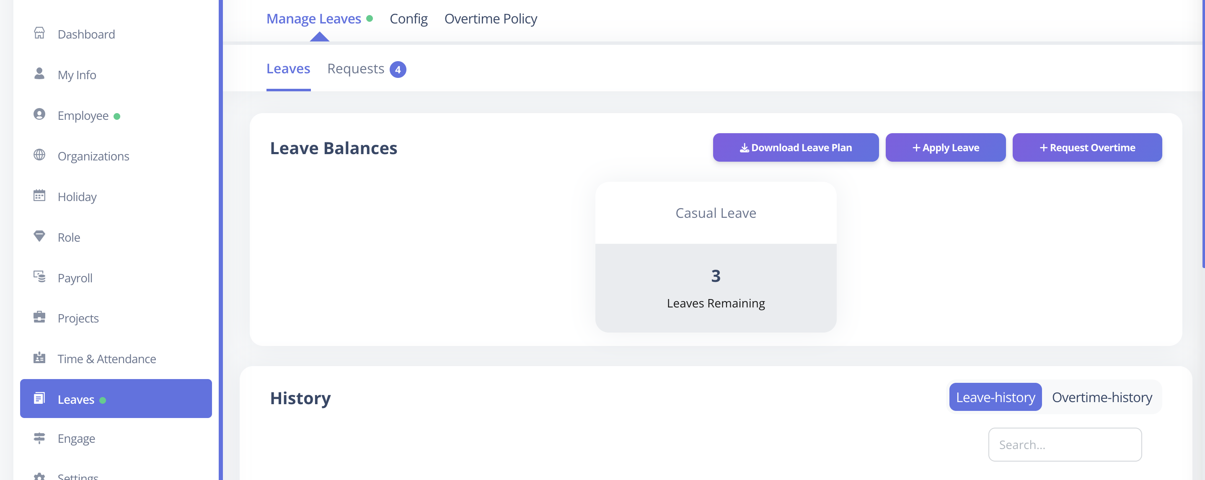Click the history Search field
Screen dimensions: 1205x480
1065,444
